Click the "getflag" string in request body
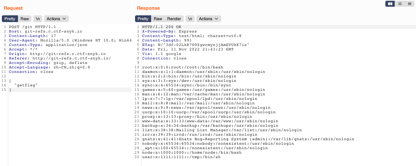 (26, 85)
